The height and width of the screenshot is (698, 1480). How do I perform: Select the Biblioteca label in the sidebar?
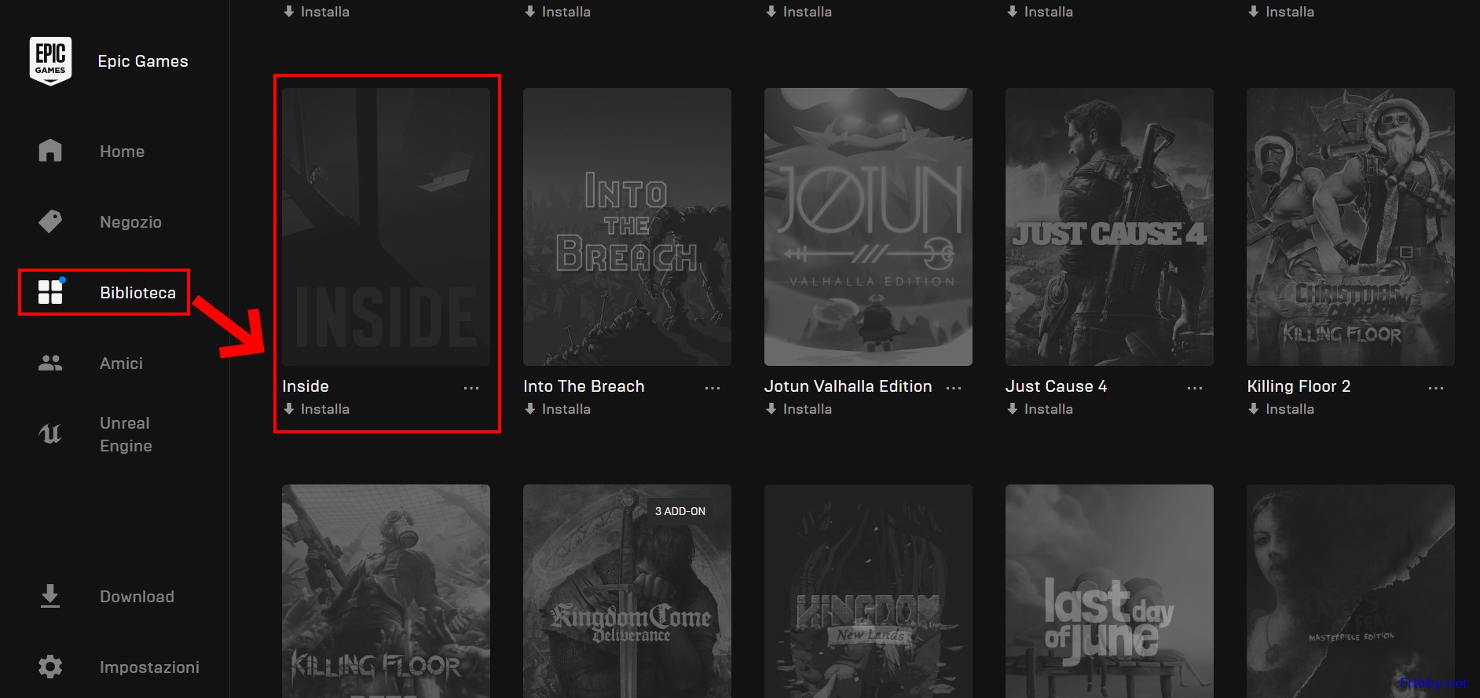tap(137, 293)
